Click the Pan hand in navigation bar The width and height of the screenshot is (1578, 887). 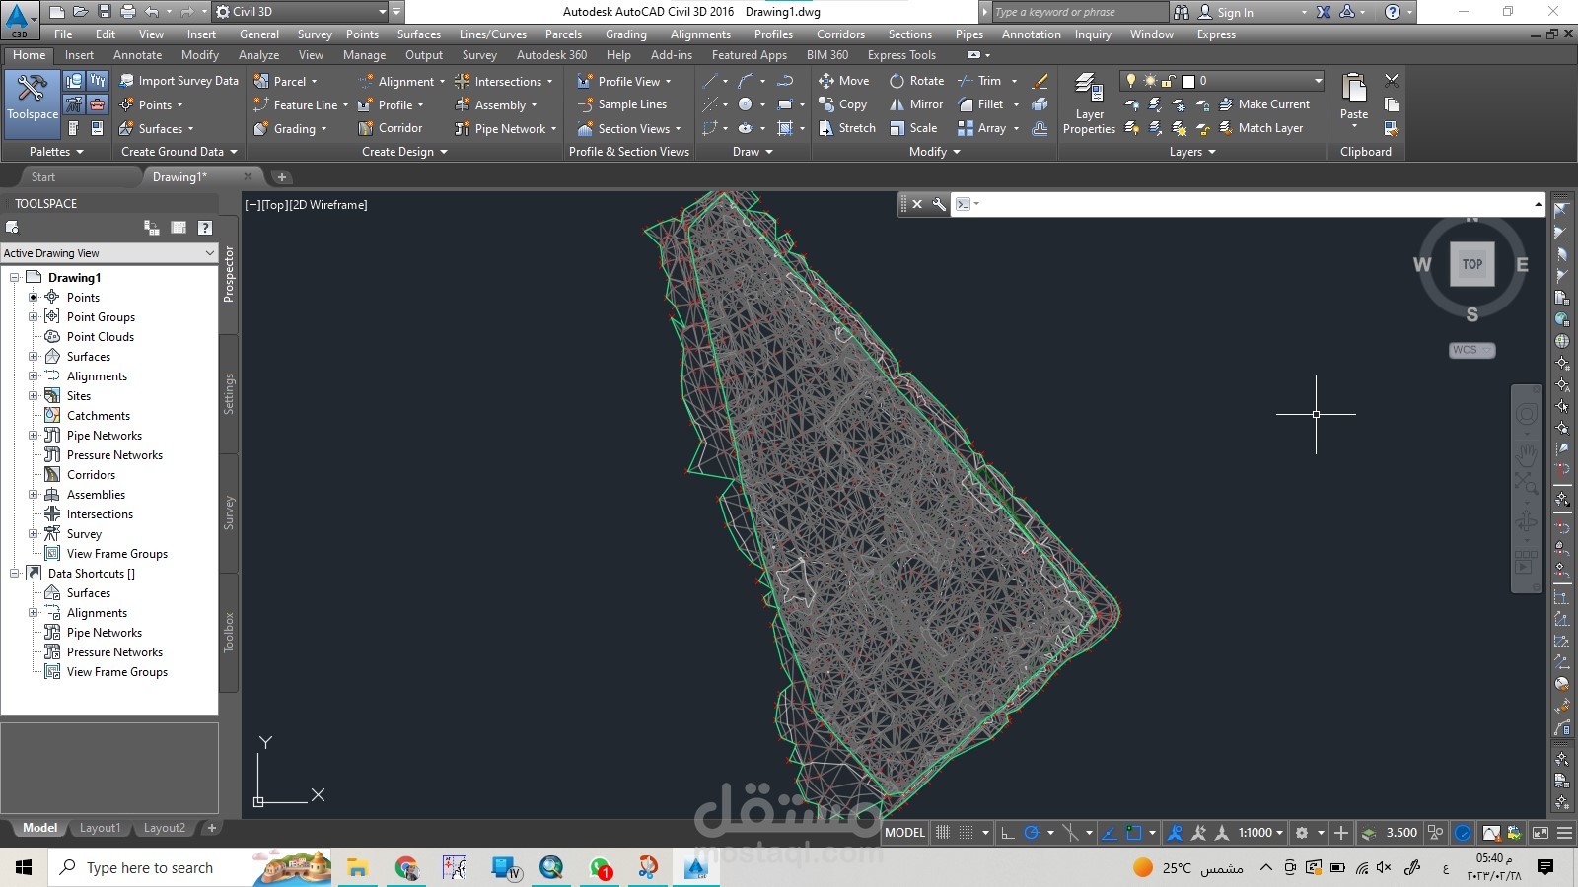click(x=1527, y=454)
